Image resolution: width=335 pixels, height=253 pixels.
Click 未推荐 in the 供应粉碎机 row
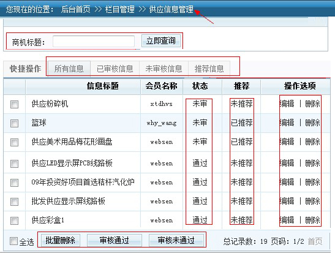242,104
